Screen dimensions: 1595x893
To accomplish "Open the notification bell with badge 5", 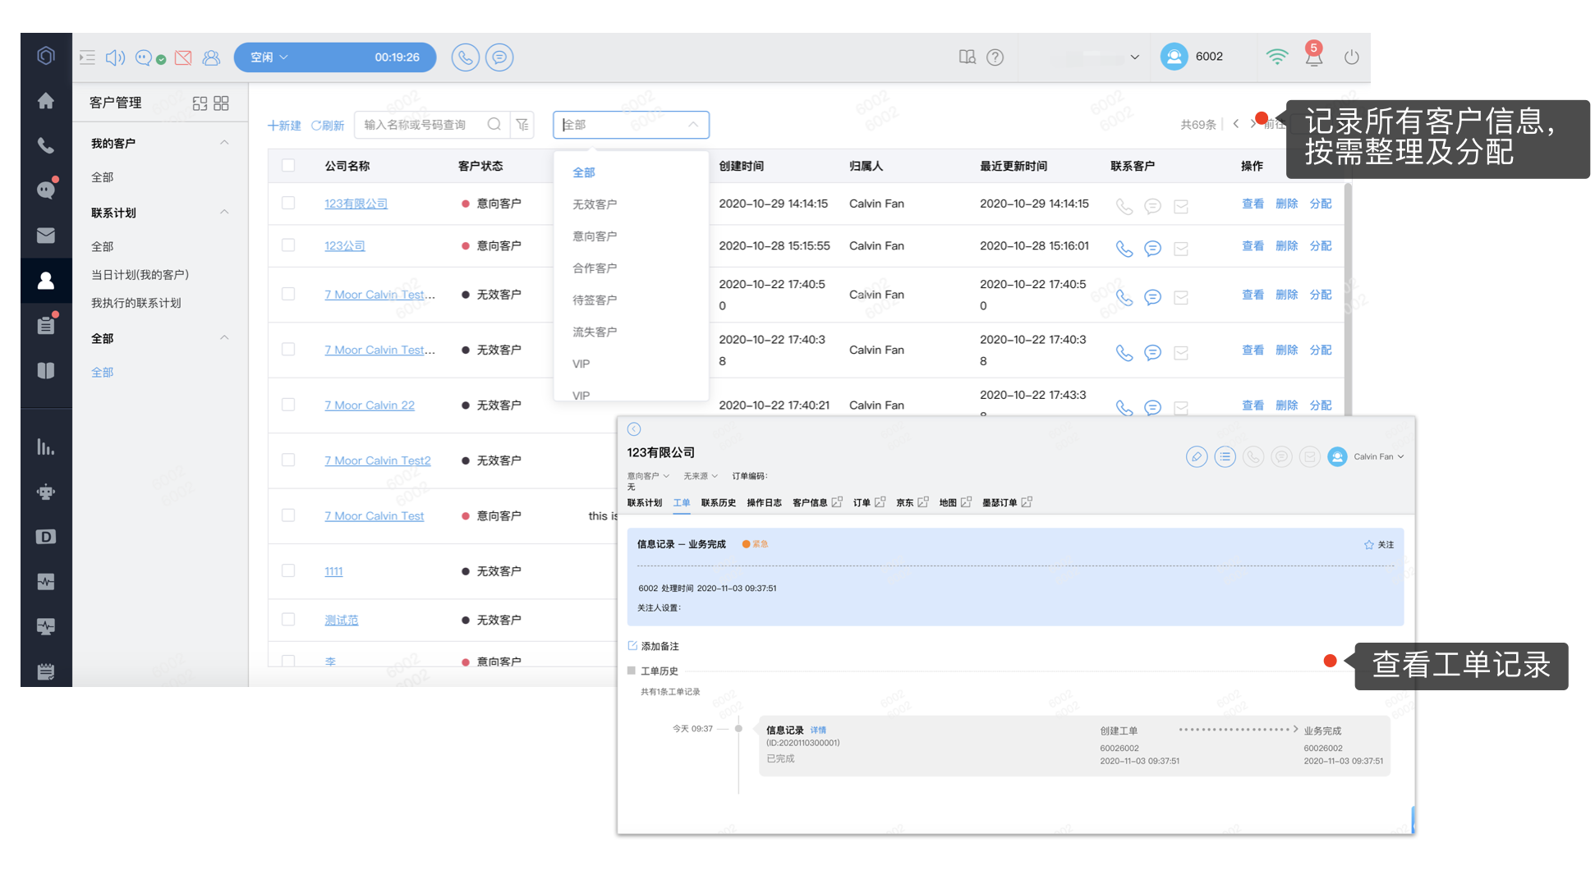I will pos(1314,55).
